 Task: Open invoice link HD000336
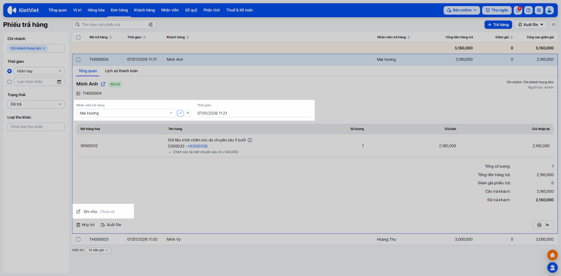pos(198,146)
